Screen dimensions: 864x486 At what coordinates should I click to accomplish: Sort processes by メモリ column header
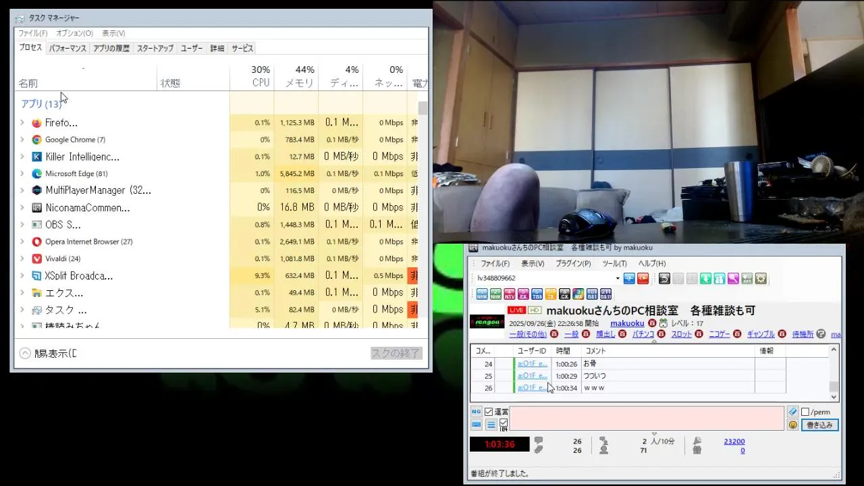point(296,76)
